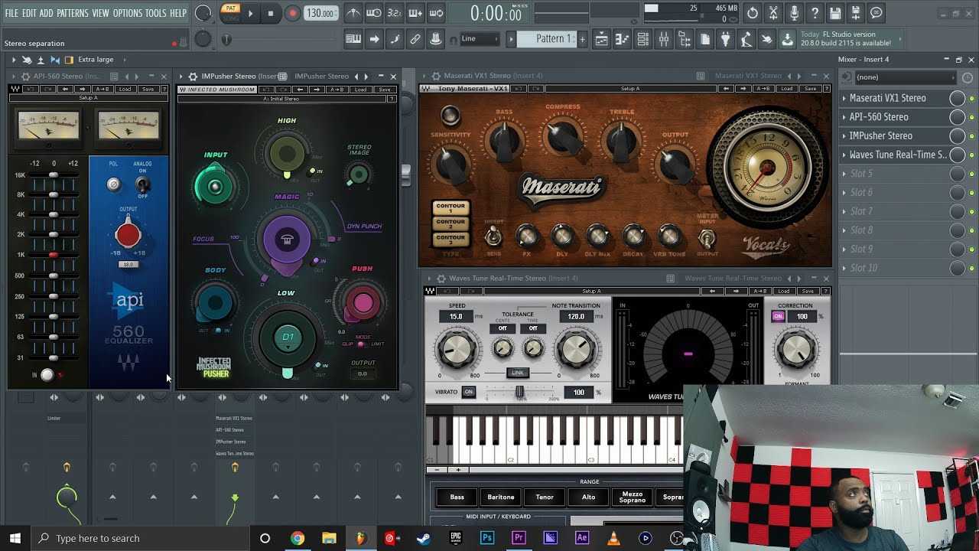Click the API-560 1K band slider
The height and width of the screenshot is (551, 979).
[54, 255]
